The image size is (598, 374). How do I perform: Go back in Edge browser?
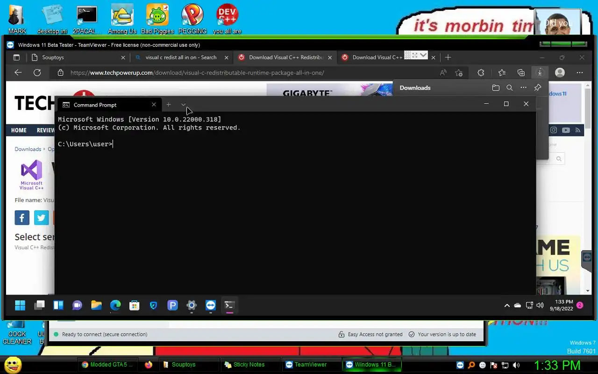[x=18, y=72]
